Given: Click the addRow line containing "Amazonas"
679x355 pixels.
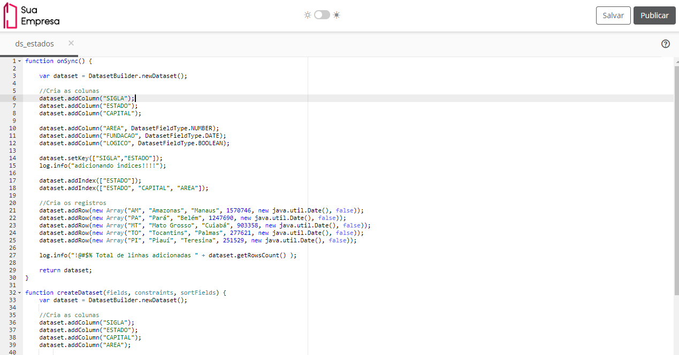Looking at the screenshot, I should [x=201, y=210].
